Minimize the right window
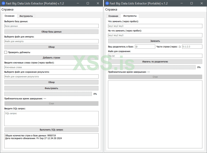The image size is (207, 153). [x=182, y=3]
